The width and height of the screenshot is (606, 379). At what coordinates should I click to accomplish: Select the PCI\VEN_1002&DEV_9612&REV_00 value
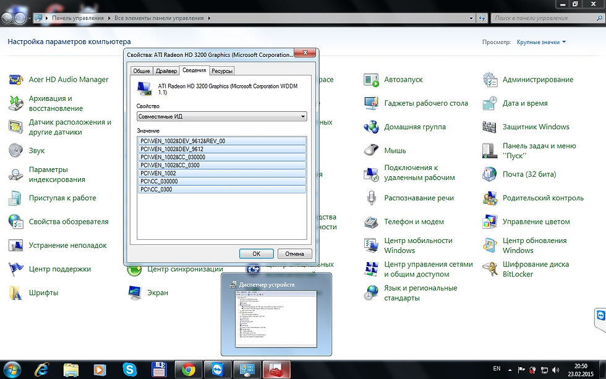222,141
